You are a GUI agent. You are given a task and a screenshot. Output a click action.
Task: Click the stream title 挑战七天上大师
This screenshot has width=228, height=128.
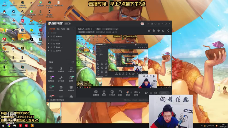[85, 29]
